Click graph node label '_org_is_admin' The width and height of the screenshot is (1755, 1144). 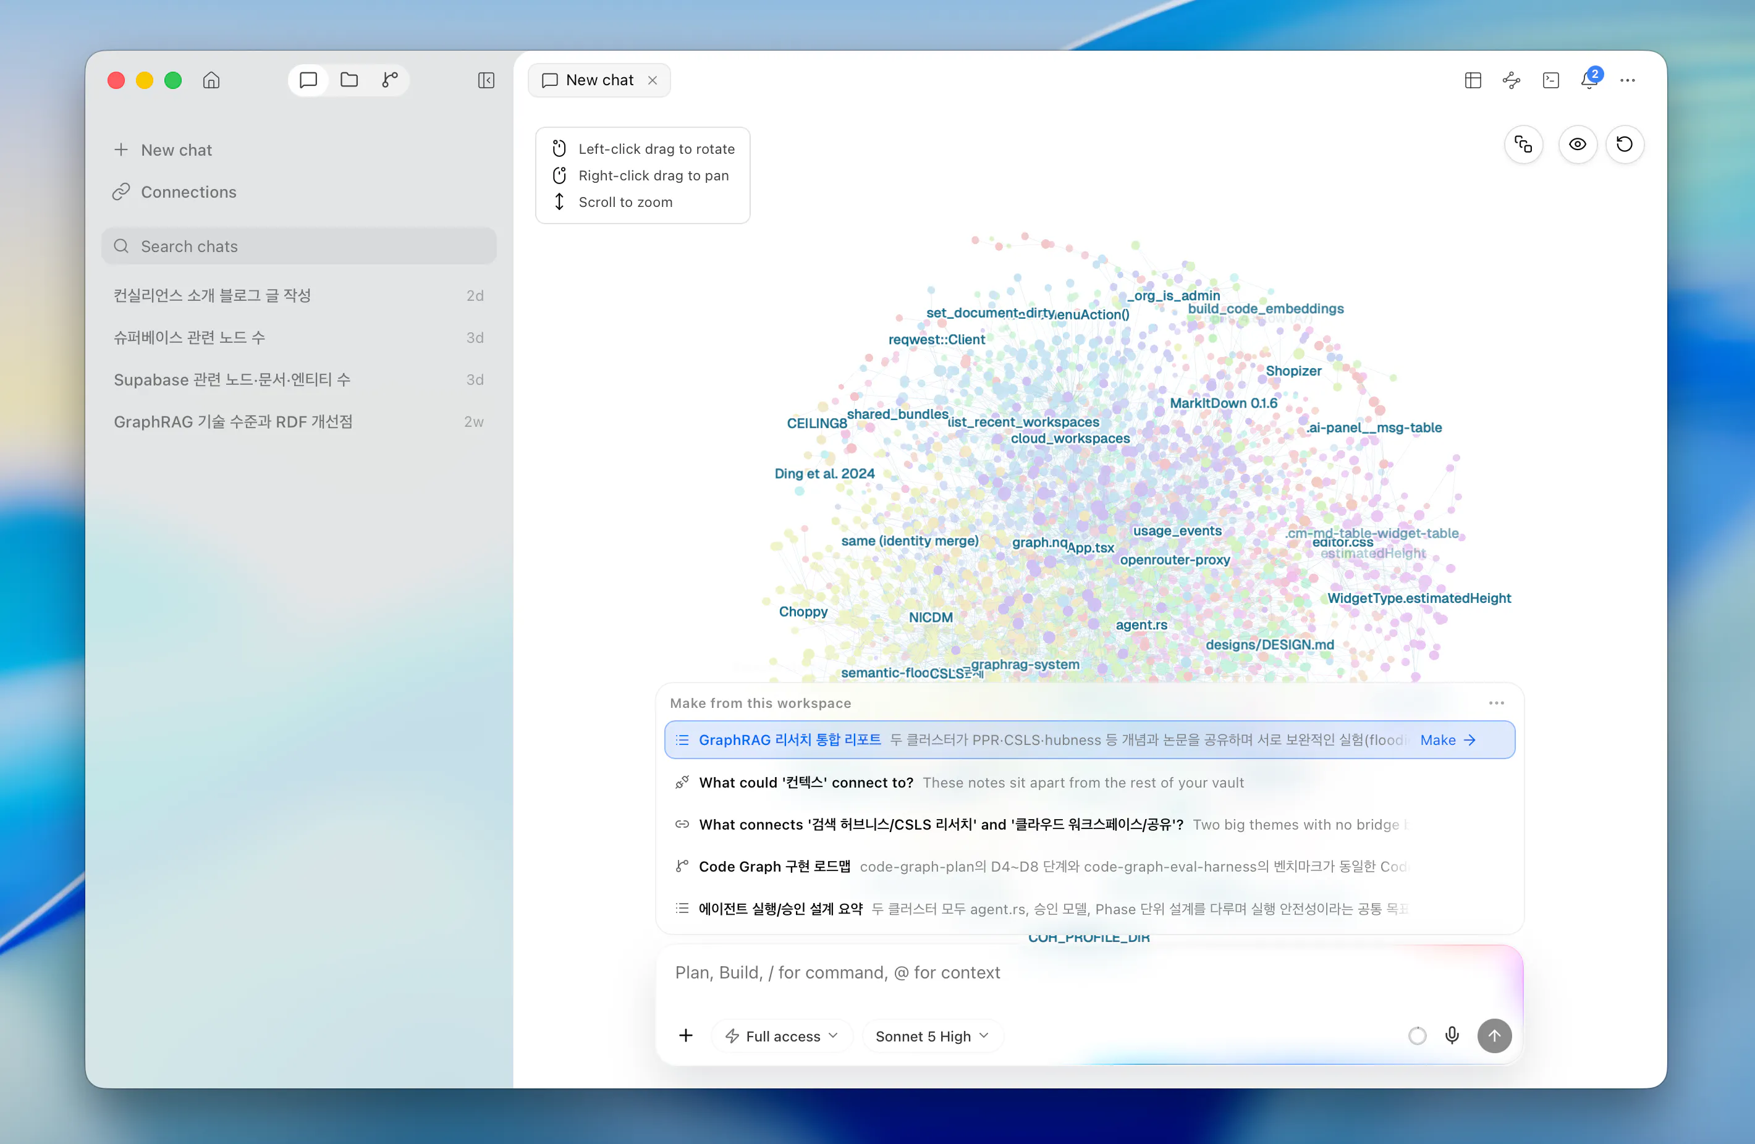[1174, 295]
